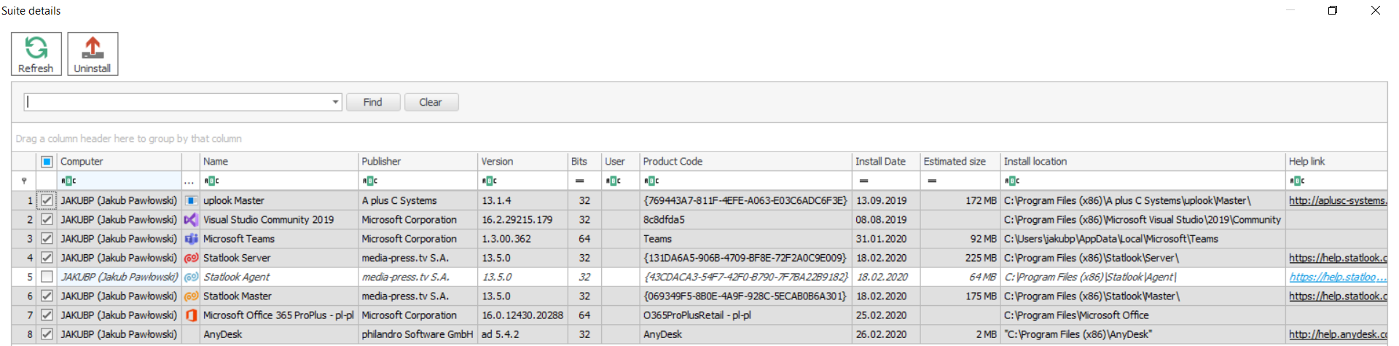Open User column filter condition icon
Image resolution: width=1399 pixels, height=346 pixels.
613,181
